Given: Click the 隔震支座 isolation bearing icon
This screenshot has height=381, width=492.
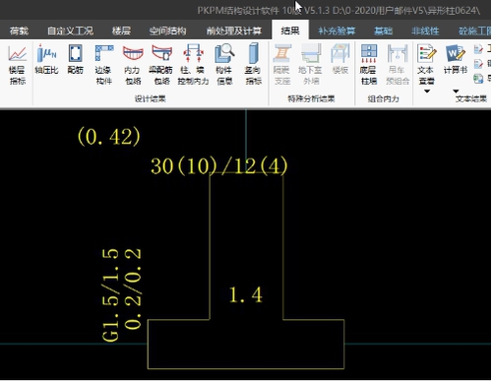Looking at the screenshot, I should click(x=282, y=65).
